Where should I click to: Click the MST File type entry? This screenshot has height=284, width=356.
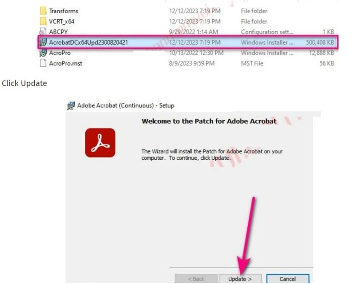coord(252,63)
